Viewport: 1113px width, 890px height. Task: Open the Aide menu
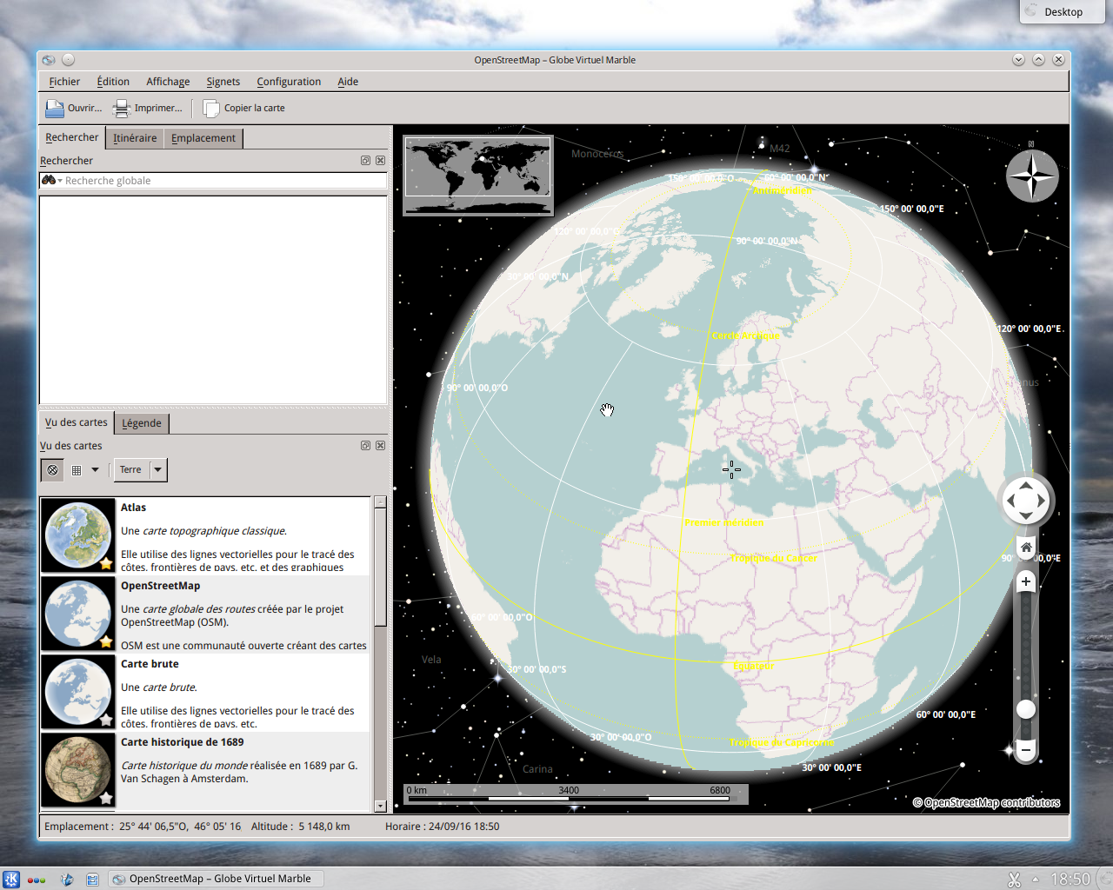[x=348, y=82]
